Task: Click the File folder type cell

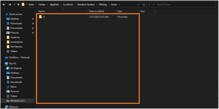Action: coord(122,17)
